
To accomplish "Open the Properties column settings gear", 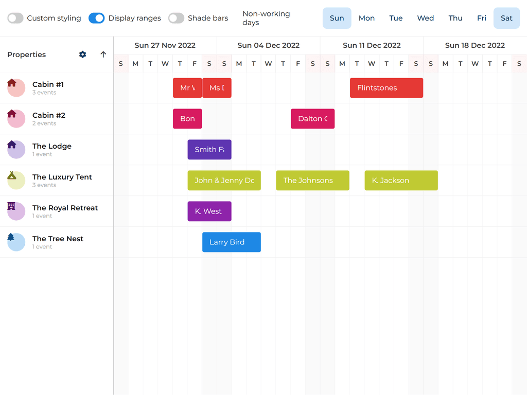I will pos(82,55).
